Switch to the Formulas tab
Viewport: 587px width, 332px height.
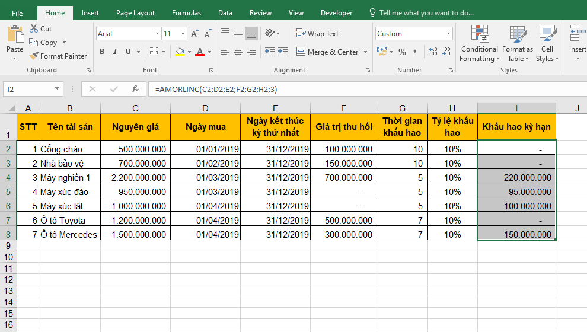click(186, 13)
